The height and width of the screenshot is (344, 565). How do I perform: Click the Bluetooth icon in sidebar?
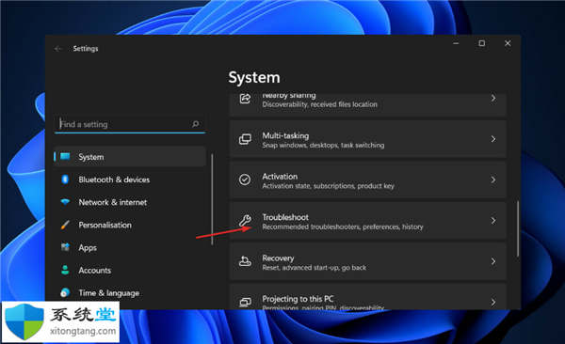coord(65,180)
